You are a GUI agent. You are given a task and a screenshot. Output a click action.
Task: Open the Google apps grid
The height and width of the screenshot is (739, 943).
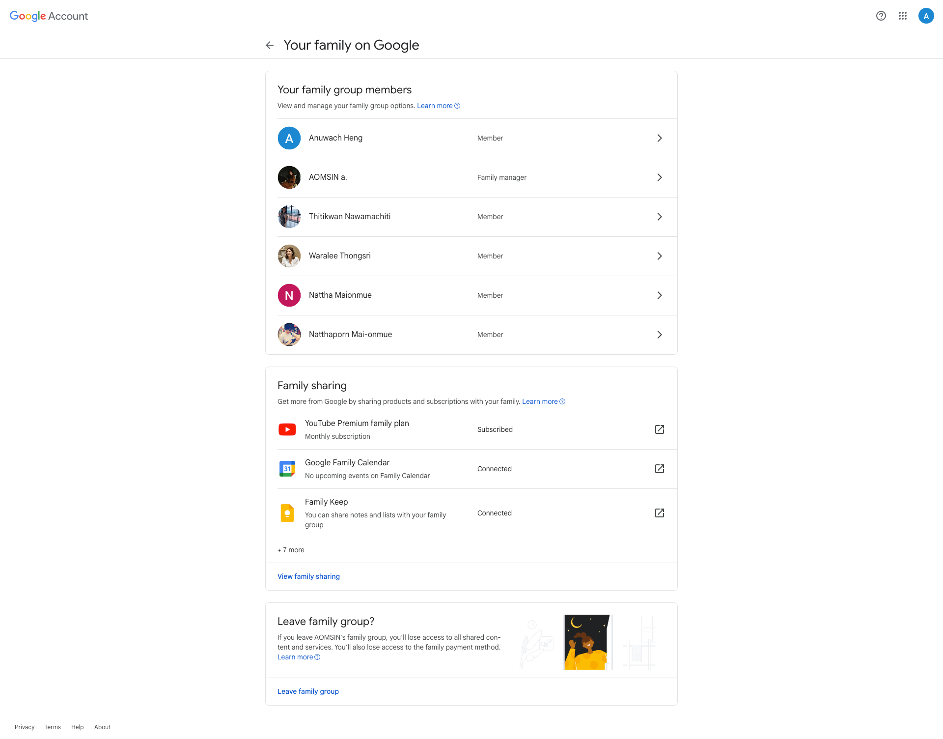(x=903, y=16)
